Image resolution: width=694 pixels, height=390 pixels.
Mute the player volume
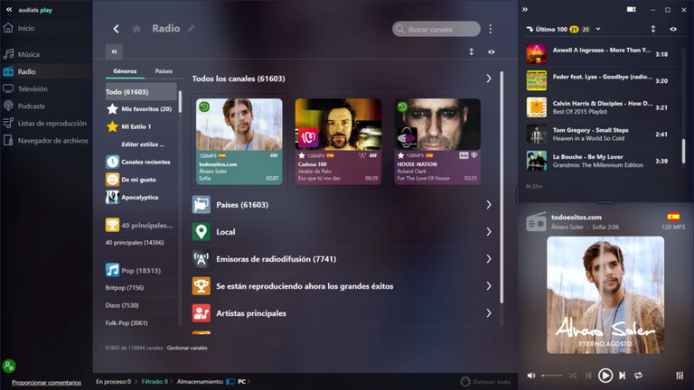point(531,376)
